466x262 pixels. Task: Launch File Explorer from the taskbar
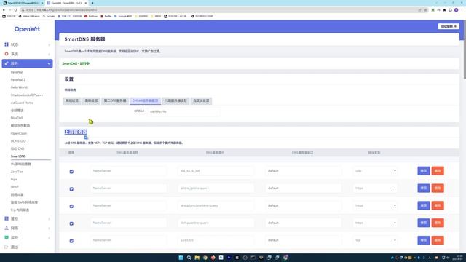[197, 258]
